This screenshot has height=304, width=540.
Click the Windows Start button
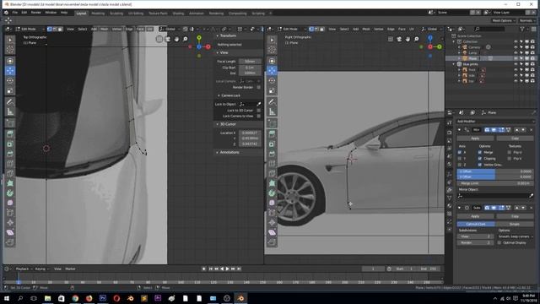(6, 298)
